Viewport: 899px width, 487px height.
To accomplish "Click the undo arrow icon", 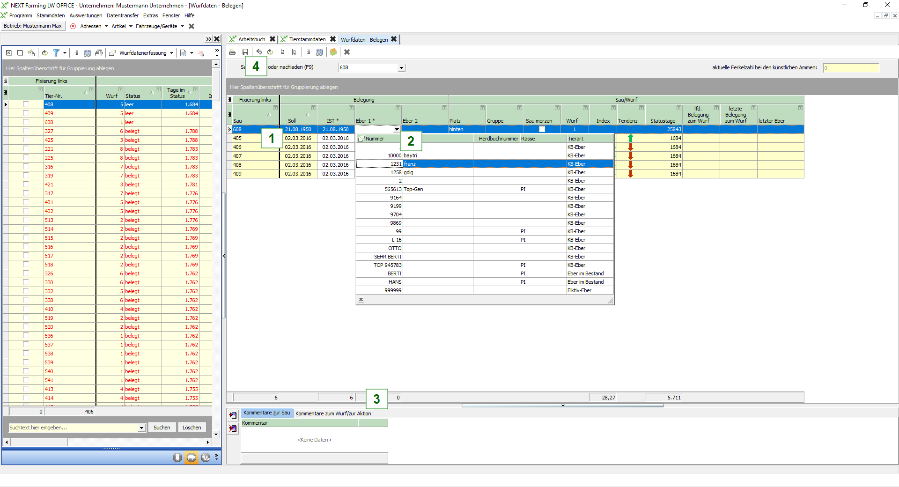I will click(x=259, y=52).
